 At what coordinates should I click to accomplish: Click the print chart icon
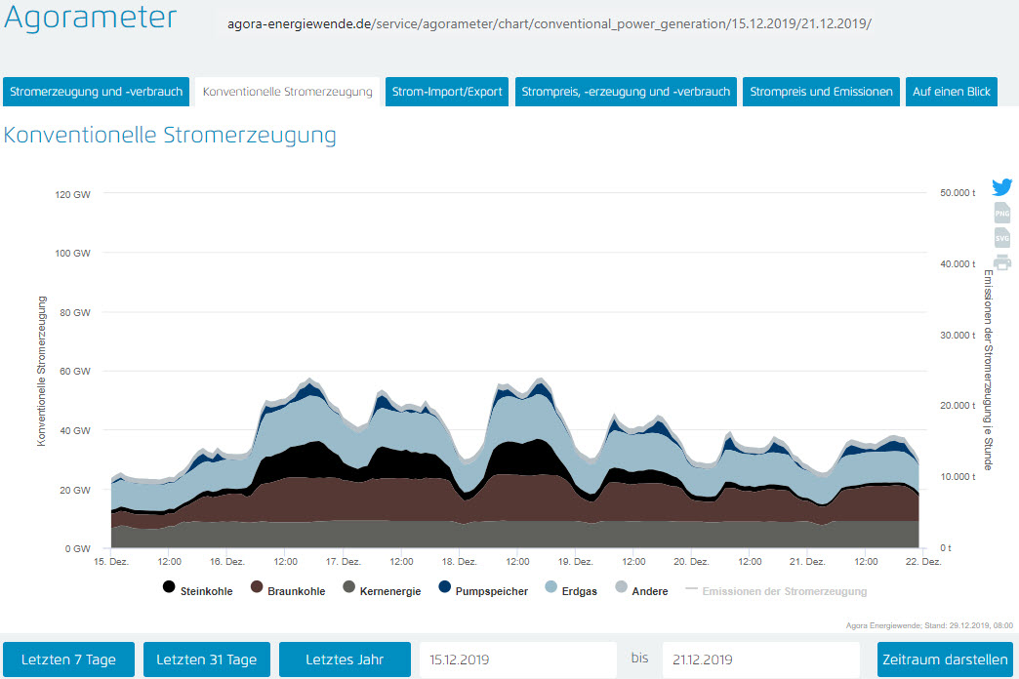pyautogui.click(x=1001, y=262)
